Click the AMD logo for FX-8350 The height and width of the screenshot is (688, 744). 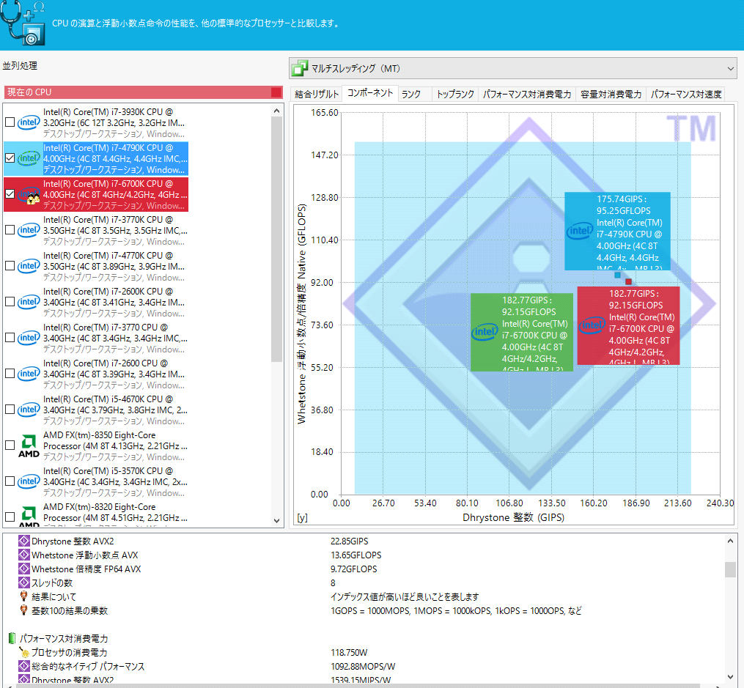coord(29,445)
